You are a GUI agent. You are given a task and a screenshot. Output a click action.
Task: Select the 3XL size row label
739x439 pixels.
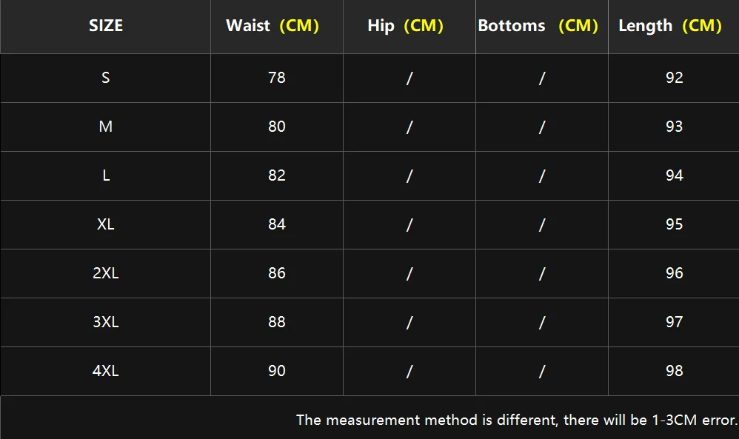point(106,322)
